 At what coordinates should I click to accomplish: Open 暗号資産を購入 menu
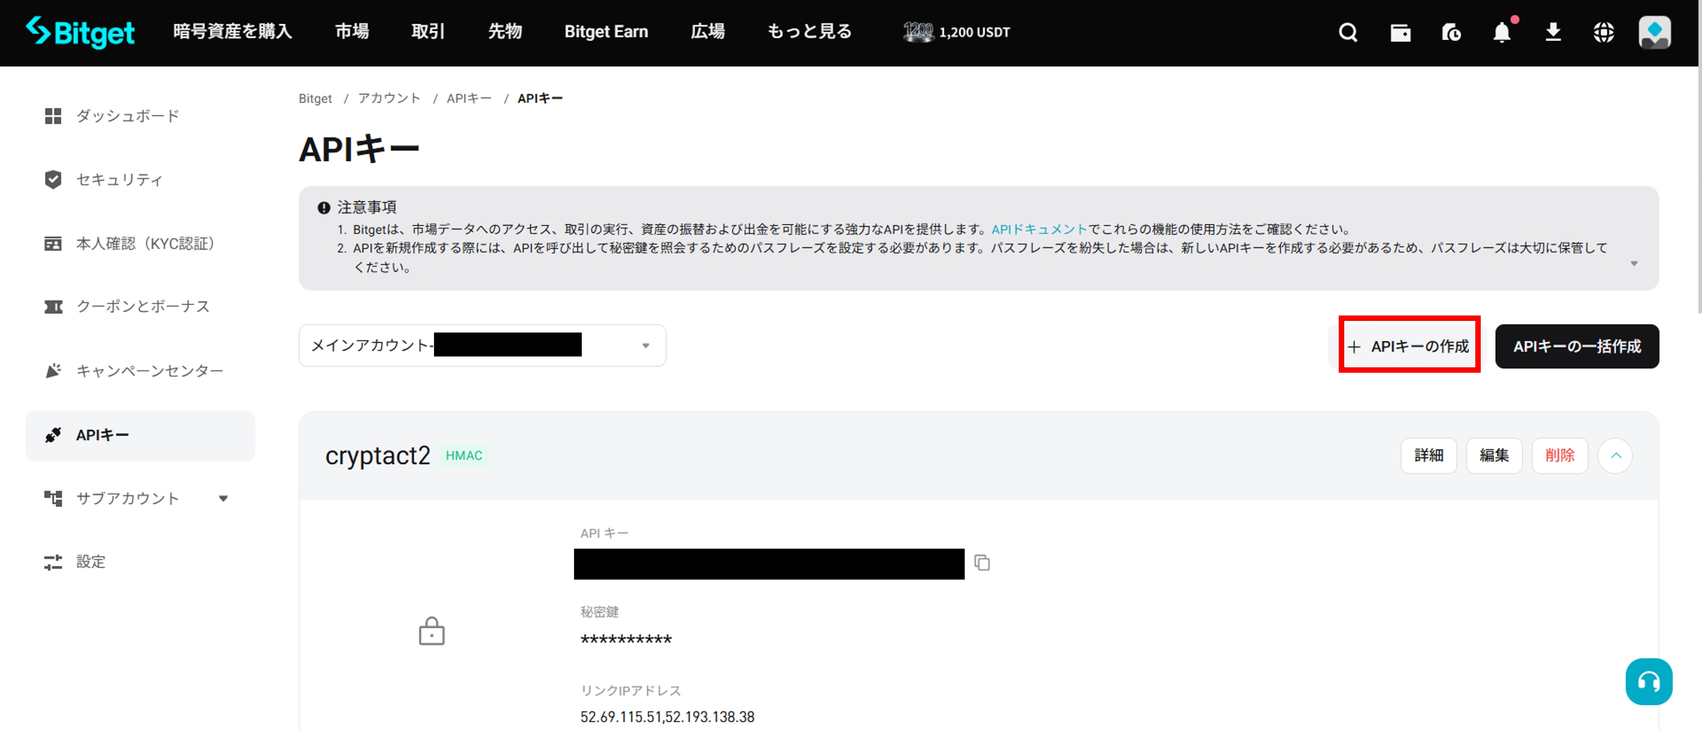tap(232, 32)
